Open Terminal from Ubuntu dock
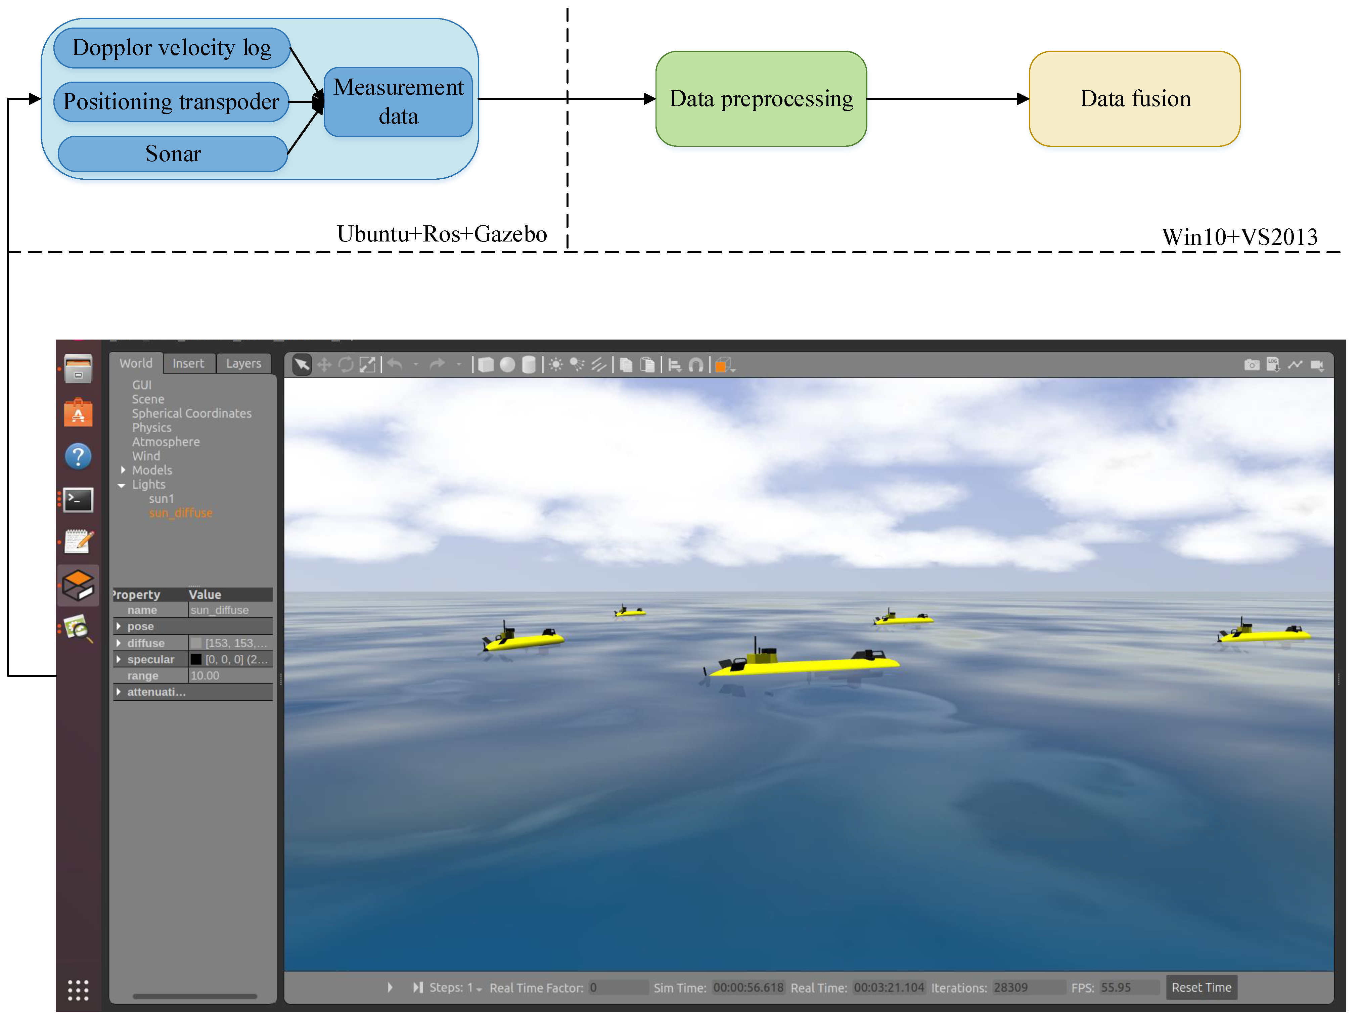 [79, 500]
